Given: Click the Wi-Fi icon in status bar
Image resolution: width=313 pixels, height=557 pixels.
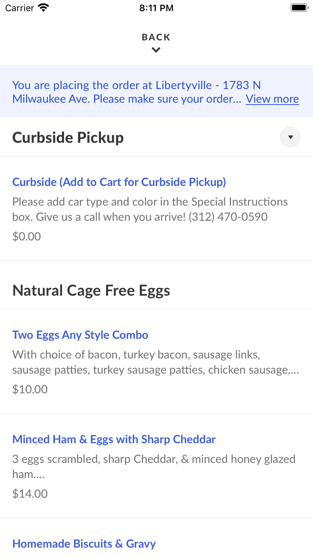Looking at the screenshot, I should pyautogui.click(x=44, y=8).
